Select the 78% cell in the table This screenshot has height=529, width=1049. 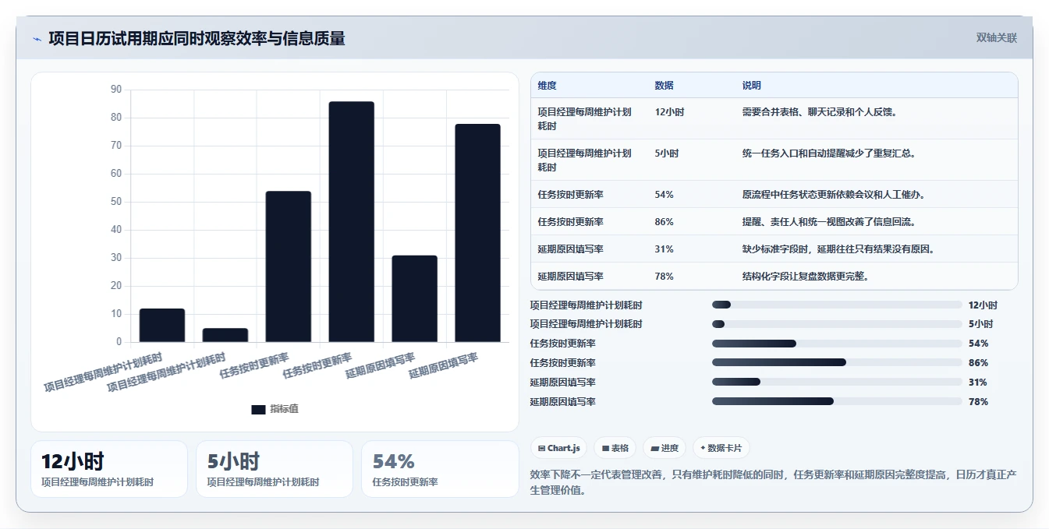coord(664,276)
